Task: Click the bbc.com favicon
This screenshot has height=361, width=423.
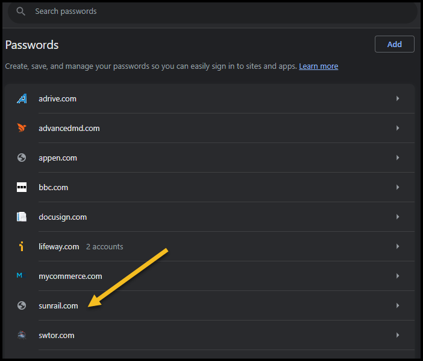Action: [22, 187]
